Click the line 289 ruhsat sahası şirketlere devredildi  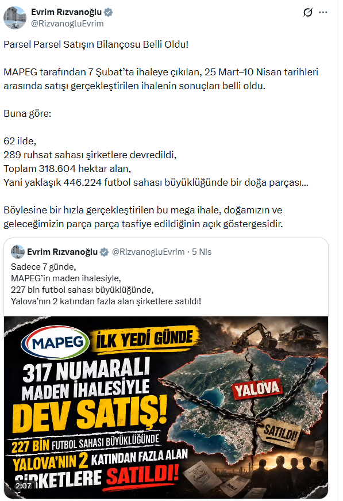coord(90,155)
